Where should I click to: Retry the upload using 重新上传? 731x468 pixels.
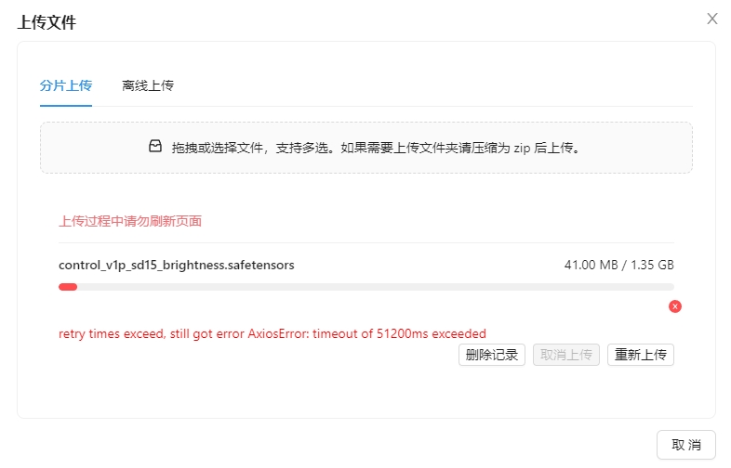click(x=641, y=355)
